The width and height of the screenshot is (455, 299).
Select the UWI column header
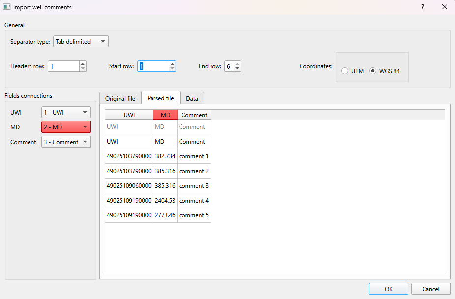point(129,115)
